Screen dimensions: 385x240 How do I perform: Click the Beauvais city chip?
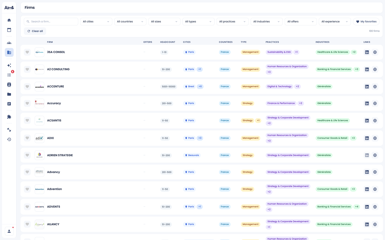coord(192,155)
